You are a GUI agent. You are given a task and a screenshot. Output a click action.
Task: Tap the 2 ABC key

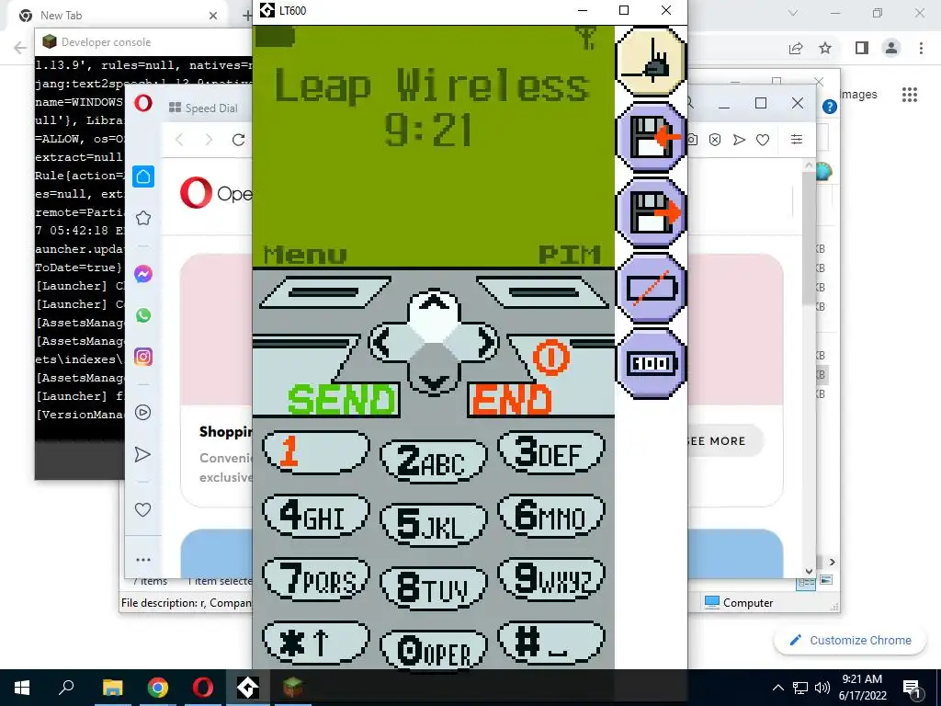434,461
